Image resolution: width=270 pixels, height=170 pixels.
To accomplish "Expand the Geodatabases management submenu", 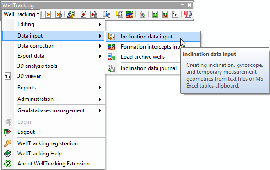I will [x=54, y=110].
